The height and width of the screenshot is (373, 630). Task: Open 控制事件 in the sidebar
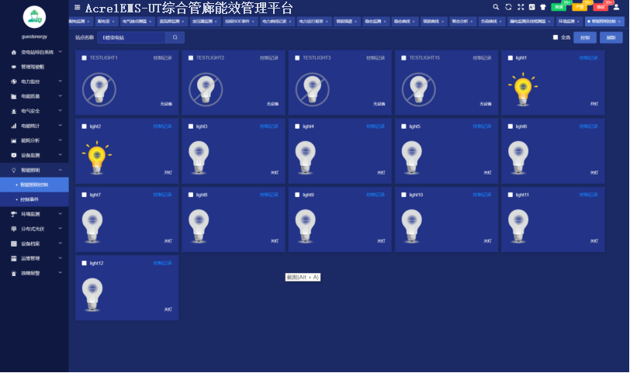(29, 199)
